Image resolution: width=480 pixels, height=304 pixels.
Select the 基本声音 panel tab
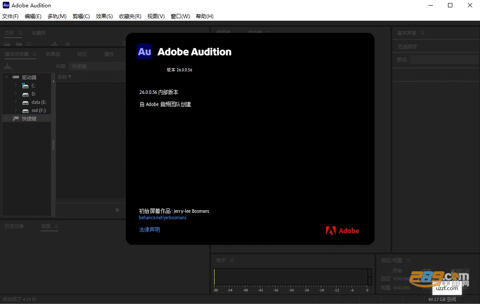coord(407,33)
